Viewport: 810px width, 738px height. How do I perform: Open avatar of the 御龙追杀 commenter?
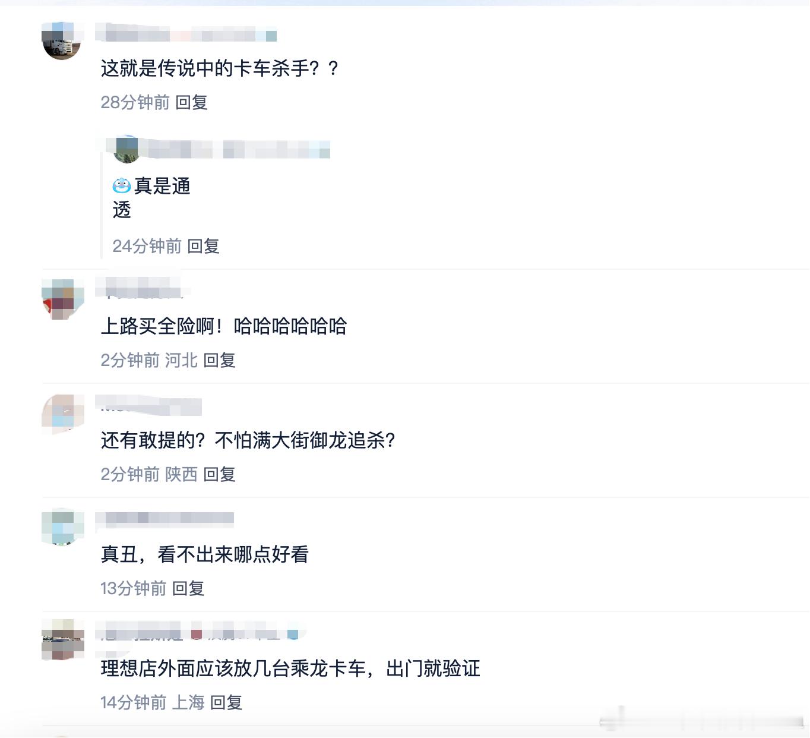coord(62,414)
